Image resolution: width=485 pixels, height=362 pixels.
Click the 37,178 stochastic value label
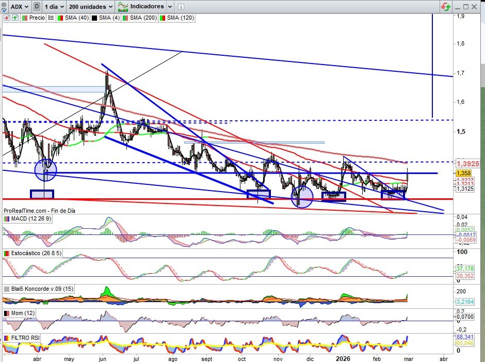click(x=465, y=269)
